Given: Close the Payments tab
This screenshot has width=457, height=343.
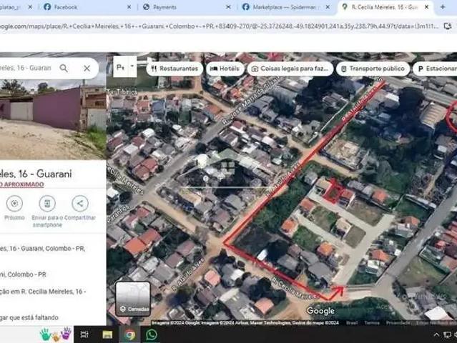Looking at the screenshot, I should click(229, 7).
